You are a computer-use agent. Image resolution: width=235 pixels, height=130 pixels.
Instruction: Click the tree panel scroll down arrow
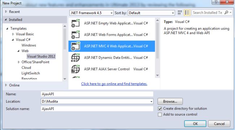tap(65, 79)
